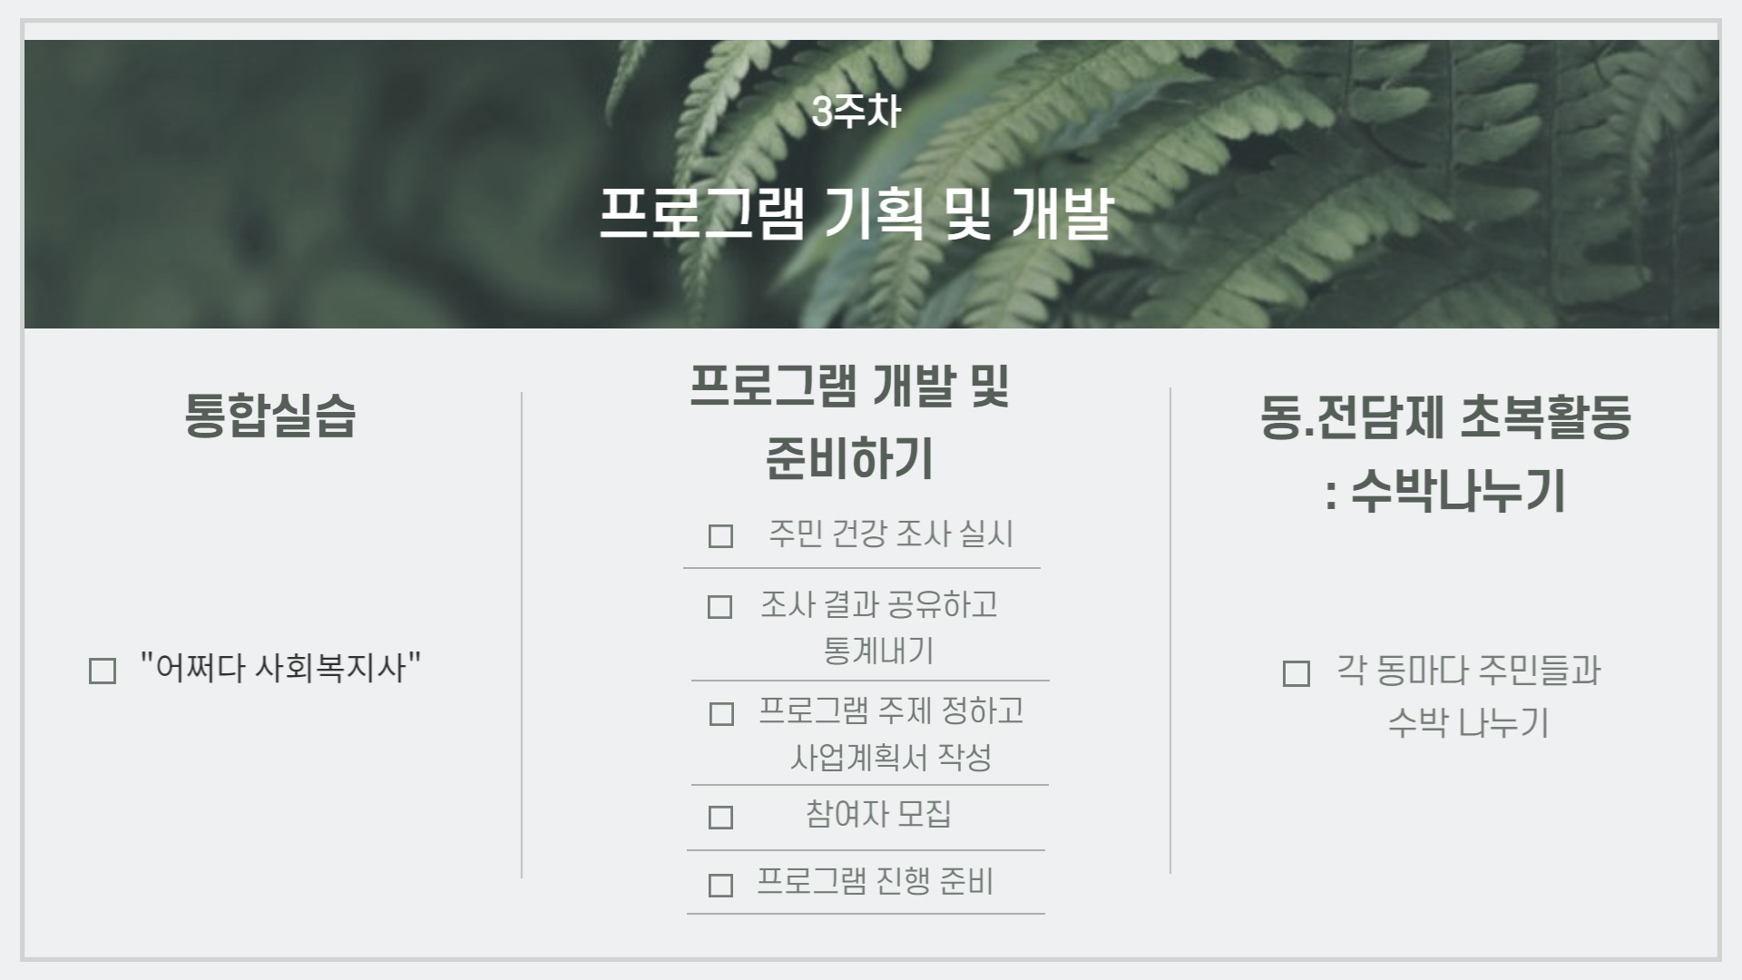
Task: Select the 통계내기 text line
Action: pyautogui.click(x=878, y=651)
